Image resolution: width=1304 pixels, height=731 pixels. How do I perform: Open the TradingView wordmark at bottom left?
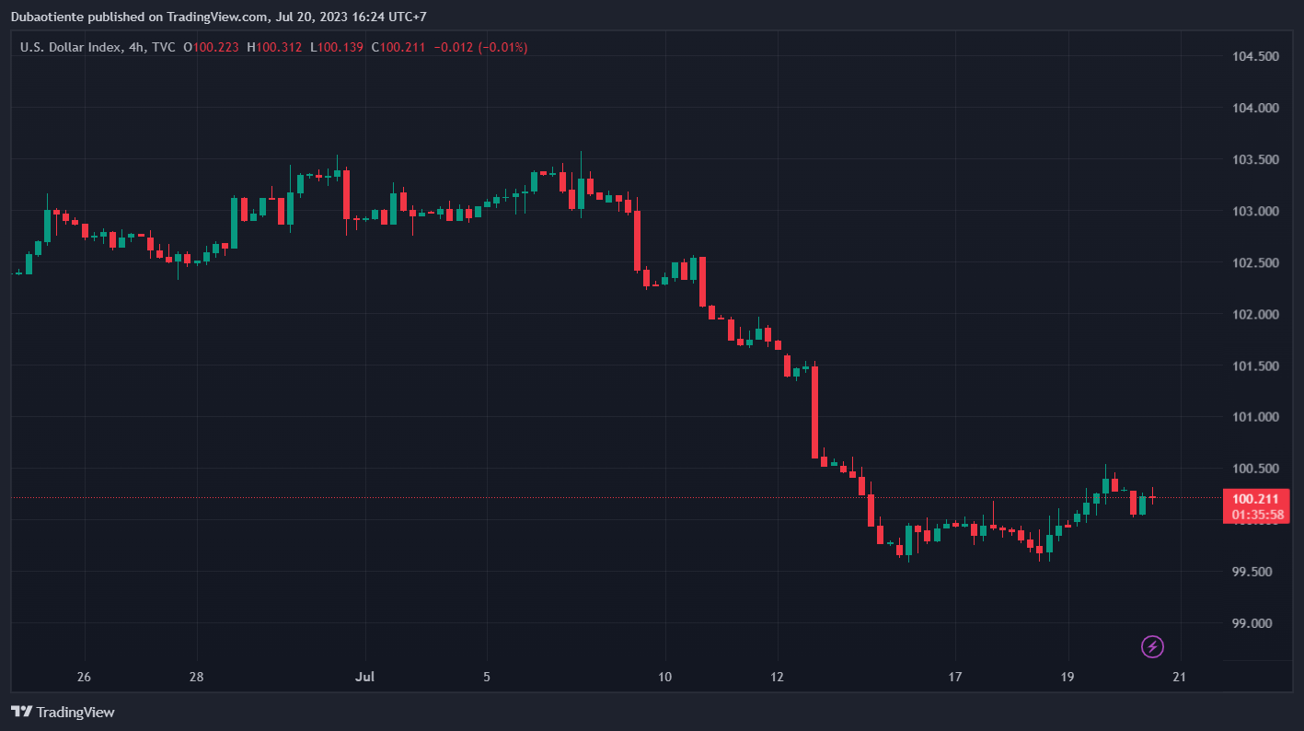coord(75,712)
